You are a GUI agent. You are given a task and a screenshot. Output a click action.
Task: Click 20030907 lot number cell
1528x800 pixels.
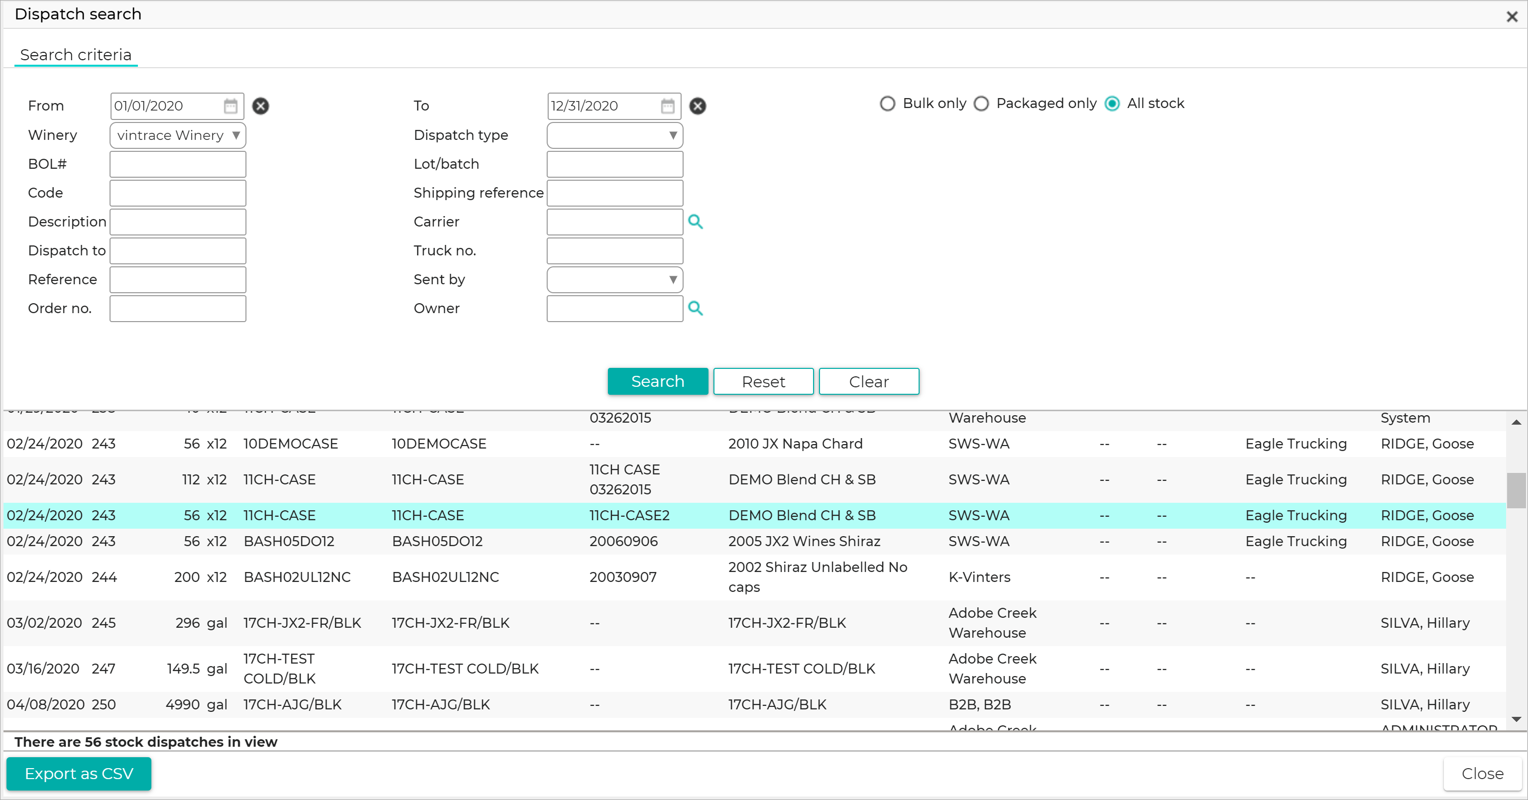(x=623, y=577)
